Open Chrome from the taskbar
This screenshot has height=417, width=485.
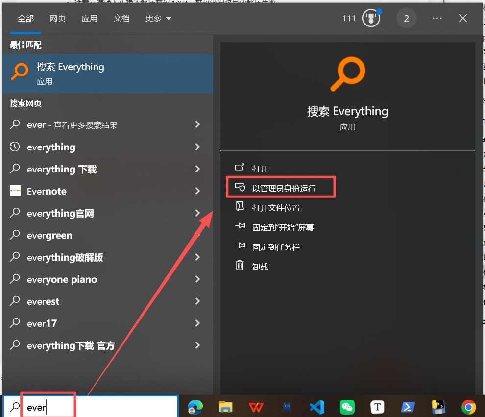tap(468, 407)
